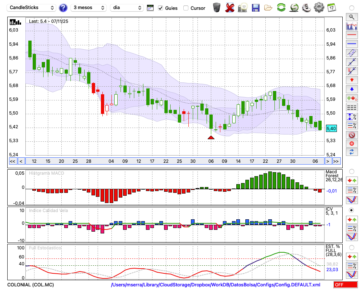Click the trash bin icon in toolbar
The height and width of the screenshot is (290, 363).
tap(217, 8)
